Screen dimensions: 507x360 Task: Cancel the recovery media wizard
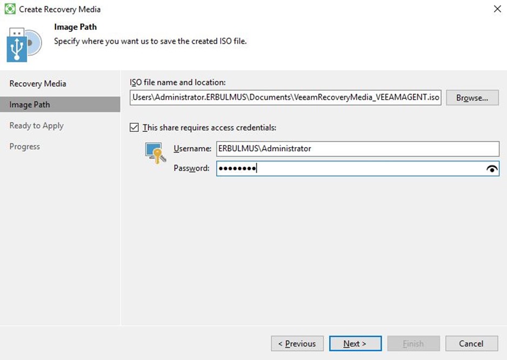(x=471, y=343)
